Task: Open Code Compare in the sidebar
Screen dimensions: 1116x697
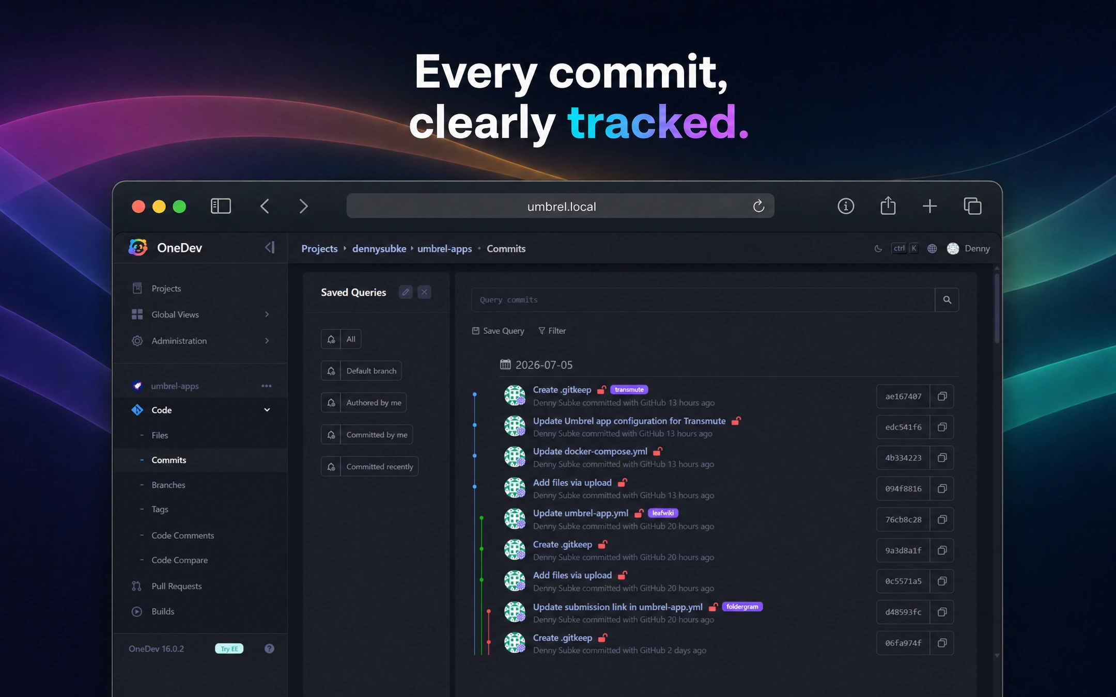Action: [x=179, y=560]
